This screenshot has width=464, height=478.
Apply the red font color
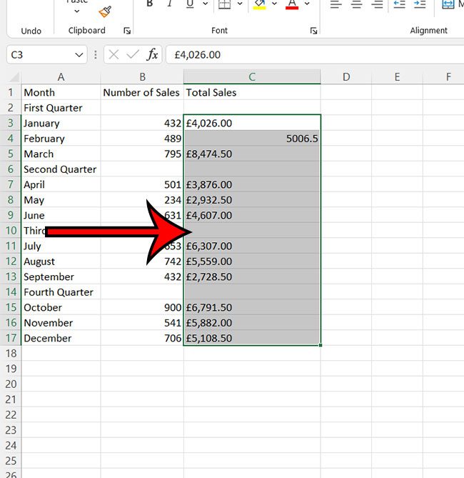point(292,5)
